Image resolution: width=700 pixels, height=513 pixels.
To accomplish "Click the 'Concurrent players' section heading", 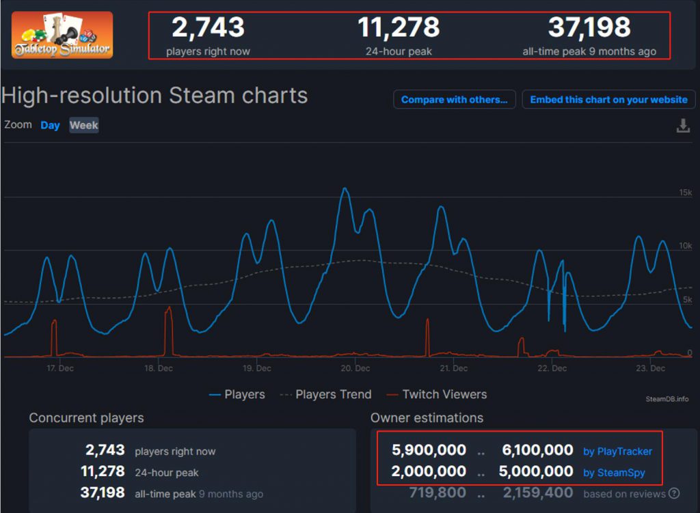I will 87,417.
